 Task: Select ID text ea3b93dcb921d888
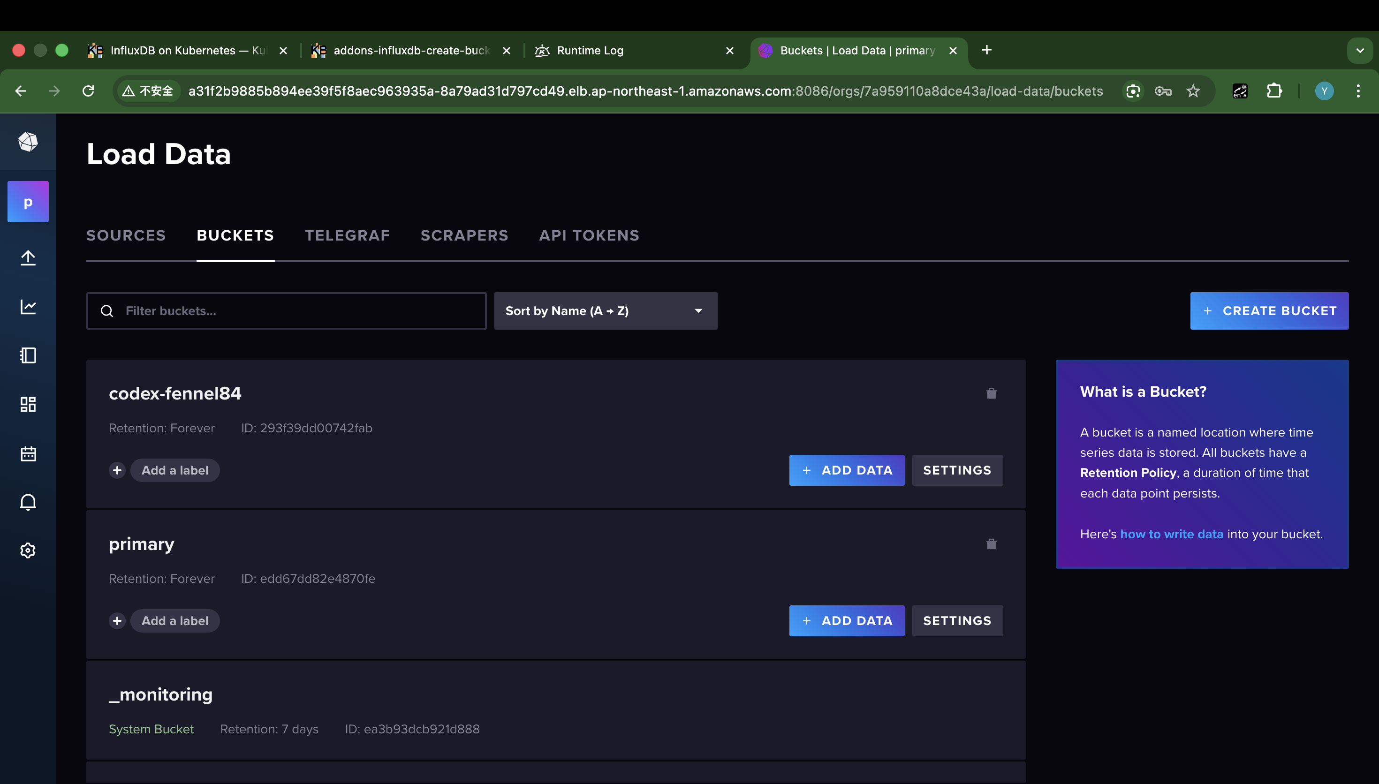tap(422, 729)
